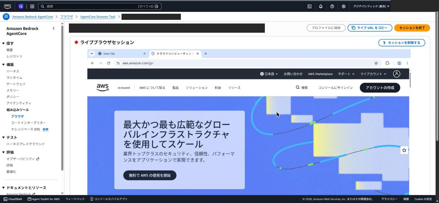The width and height of the screenshot is (439, 203).
Task: Click the console search input field
Action: [x=100, y=6]
